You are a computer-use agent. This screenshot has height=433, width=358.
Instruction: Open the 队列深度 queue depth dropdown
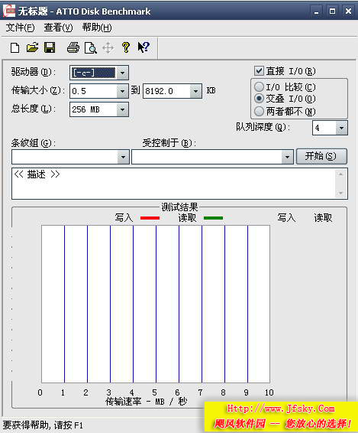[341, 128]
